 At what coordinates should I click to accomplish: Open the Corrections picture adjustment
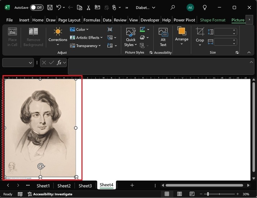[58, 36]
